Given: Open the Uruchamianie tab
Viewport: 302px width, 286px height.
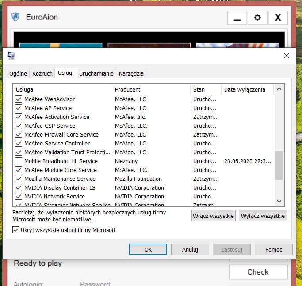Looking at the screenshot, I should tap(96, 74).
